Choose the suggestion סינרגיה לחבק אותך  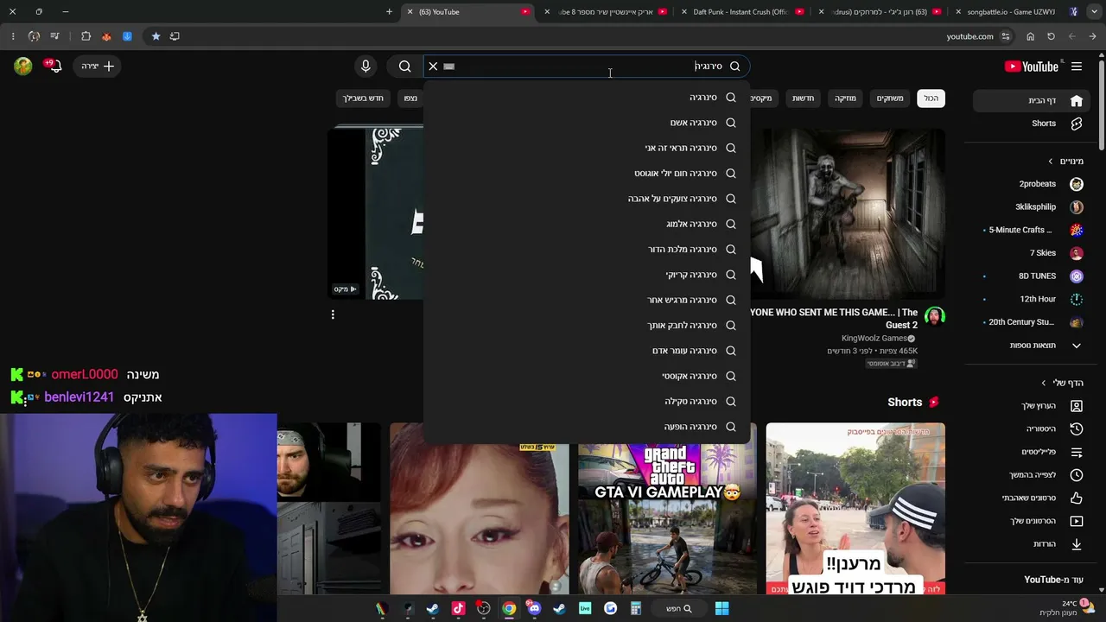point(588,326)
